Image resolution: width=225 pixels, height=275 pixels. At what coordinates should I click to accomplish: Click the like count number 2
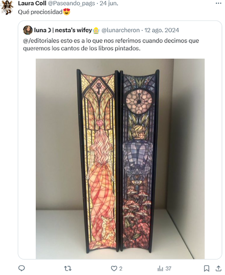coord(121,269)
